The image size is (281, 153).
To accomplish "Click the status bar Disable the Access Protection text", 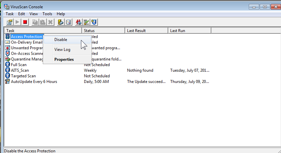I will click(30, 151).
